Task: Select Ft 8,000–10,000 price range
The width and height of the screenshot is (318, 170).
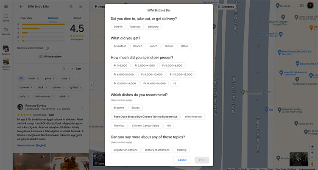Action: [152, 75]
